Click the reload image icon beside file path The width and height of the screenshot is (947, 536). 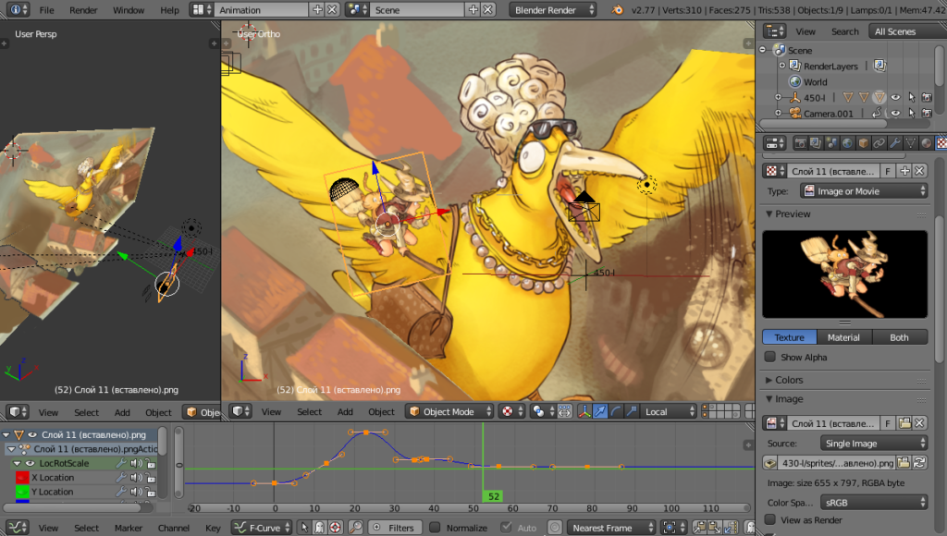(919, 463)
